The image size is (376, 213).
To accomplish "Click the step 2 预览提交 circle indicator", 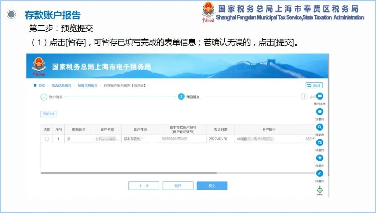I will click(181, 97).
